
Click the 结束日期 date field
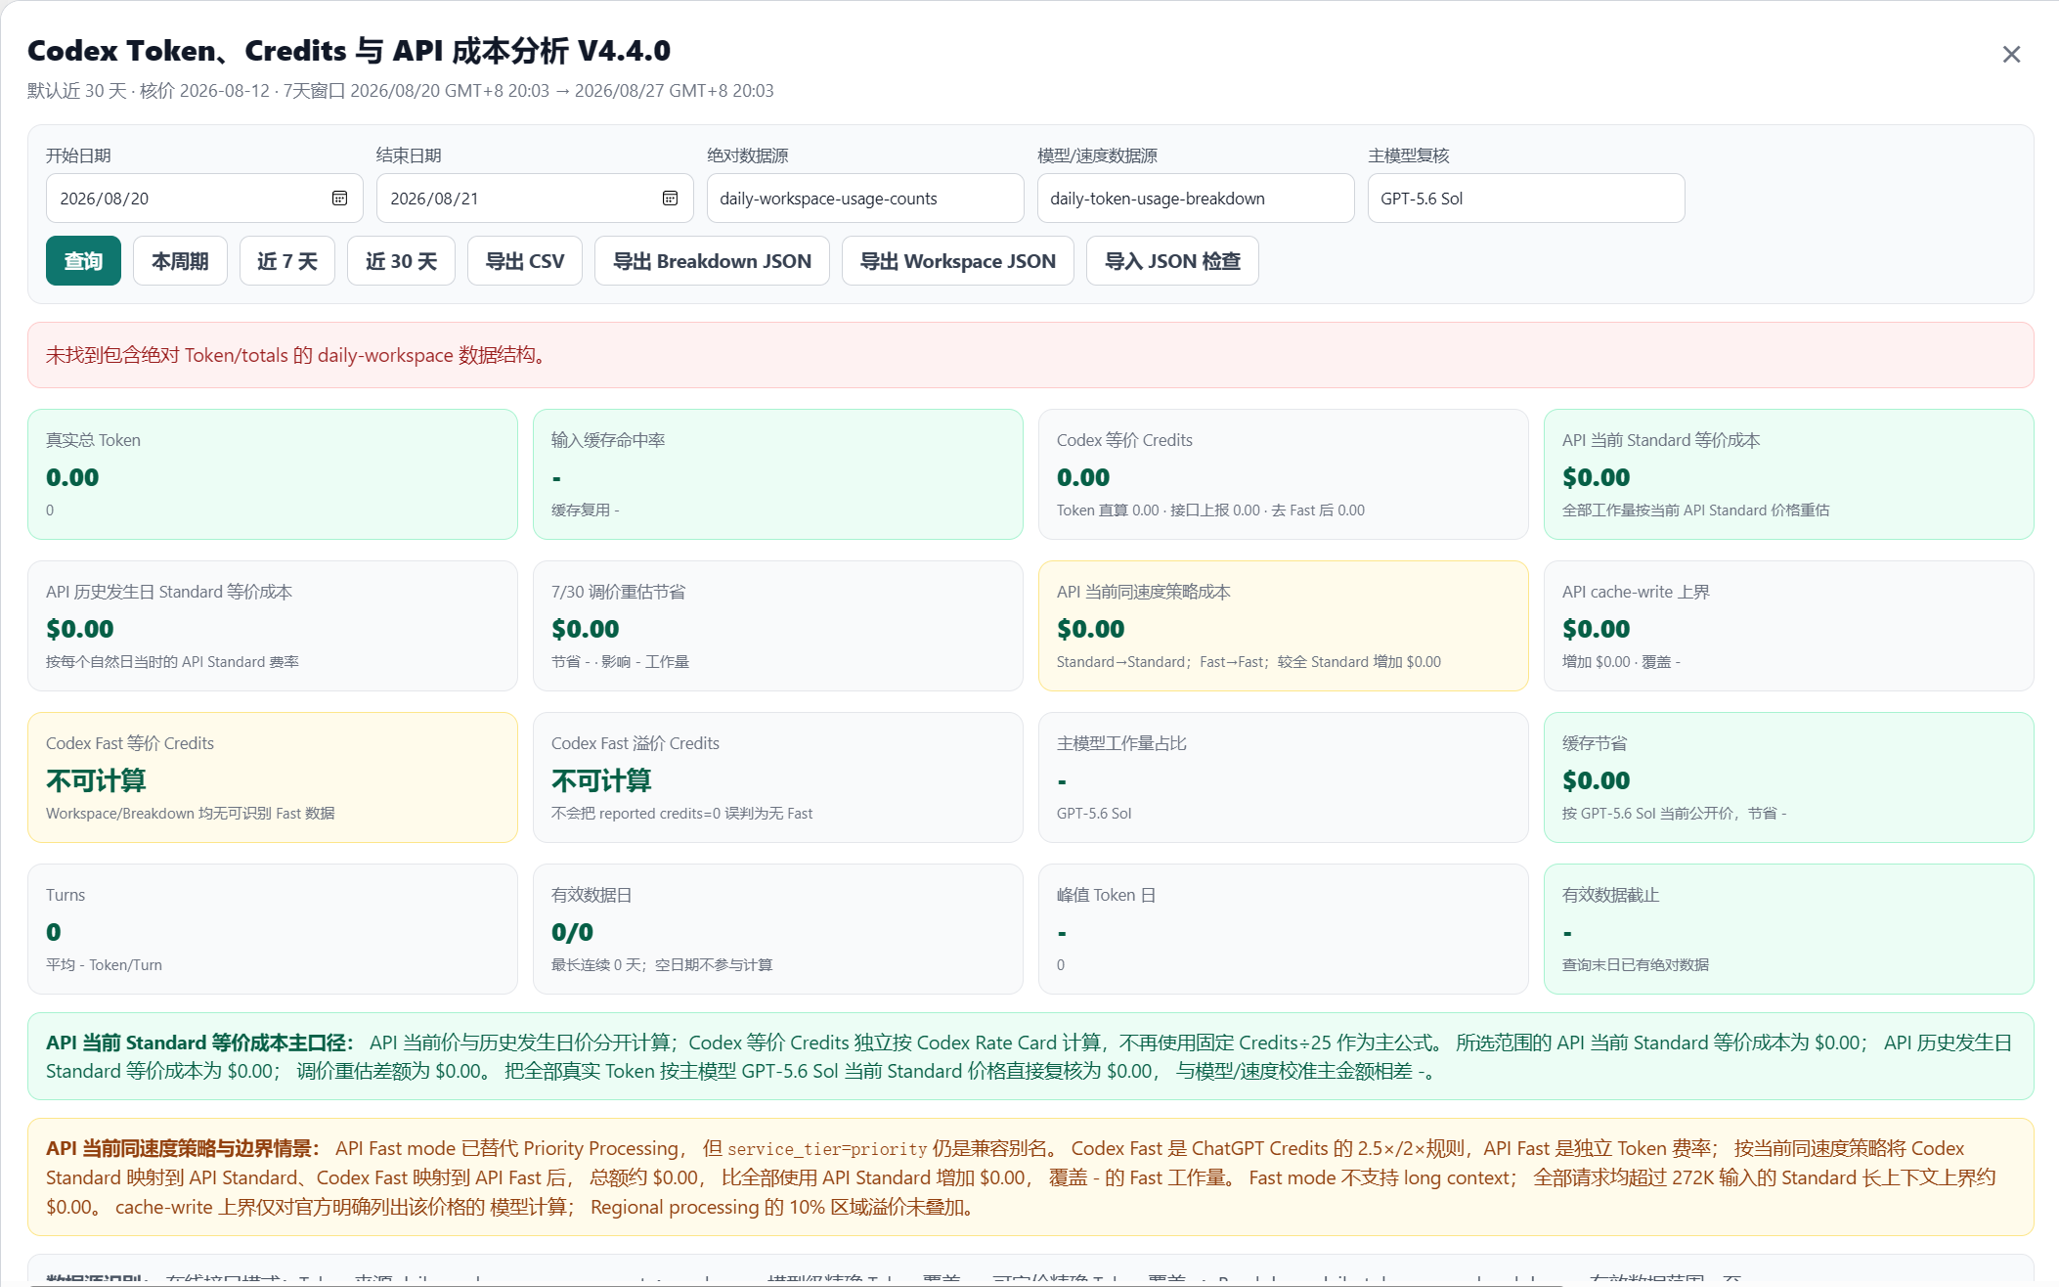tap(535, 198)
